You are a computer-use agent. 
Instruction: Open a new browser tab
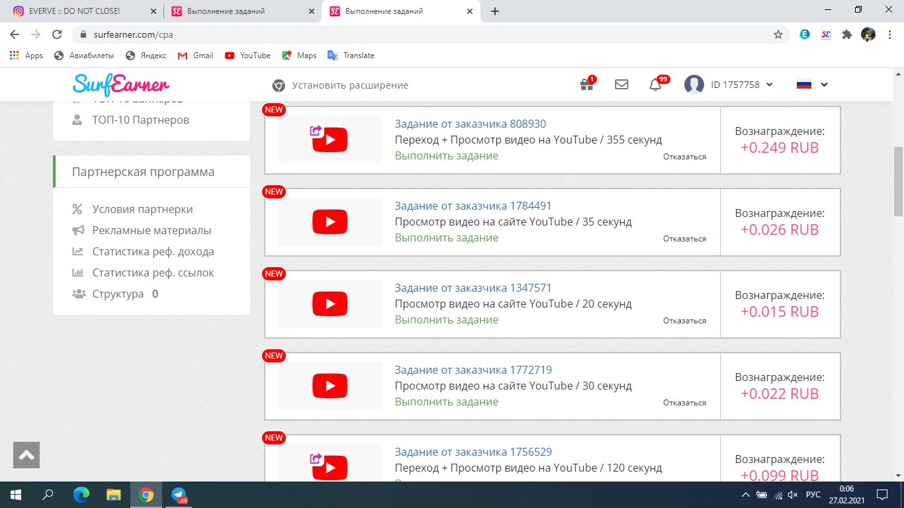494,11
